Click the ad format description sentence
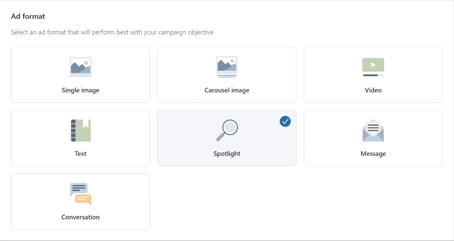Image resolution: width=454 pixels, height=241 pixels. point(112,32)
